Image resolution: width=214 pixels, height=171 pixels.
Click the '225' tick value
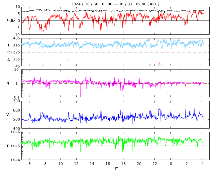point(16,52)
